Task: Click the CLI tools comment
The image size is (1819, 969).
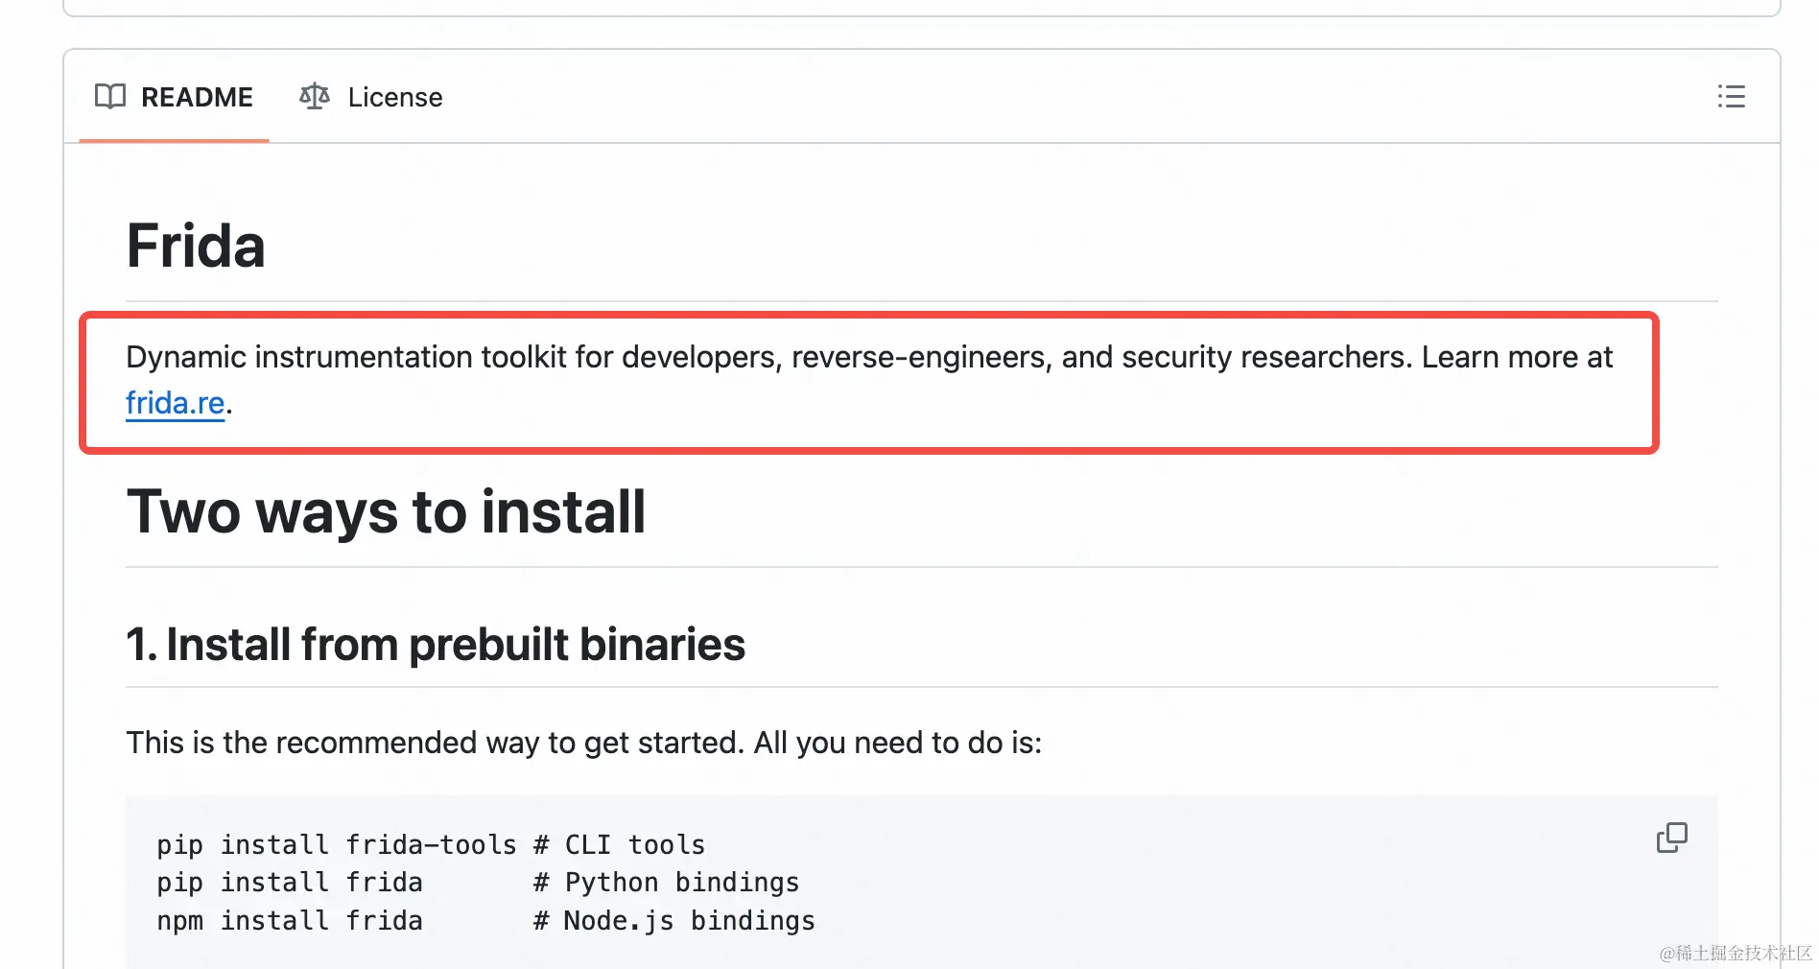Action: (x=621, y=845)
